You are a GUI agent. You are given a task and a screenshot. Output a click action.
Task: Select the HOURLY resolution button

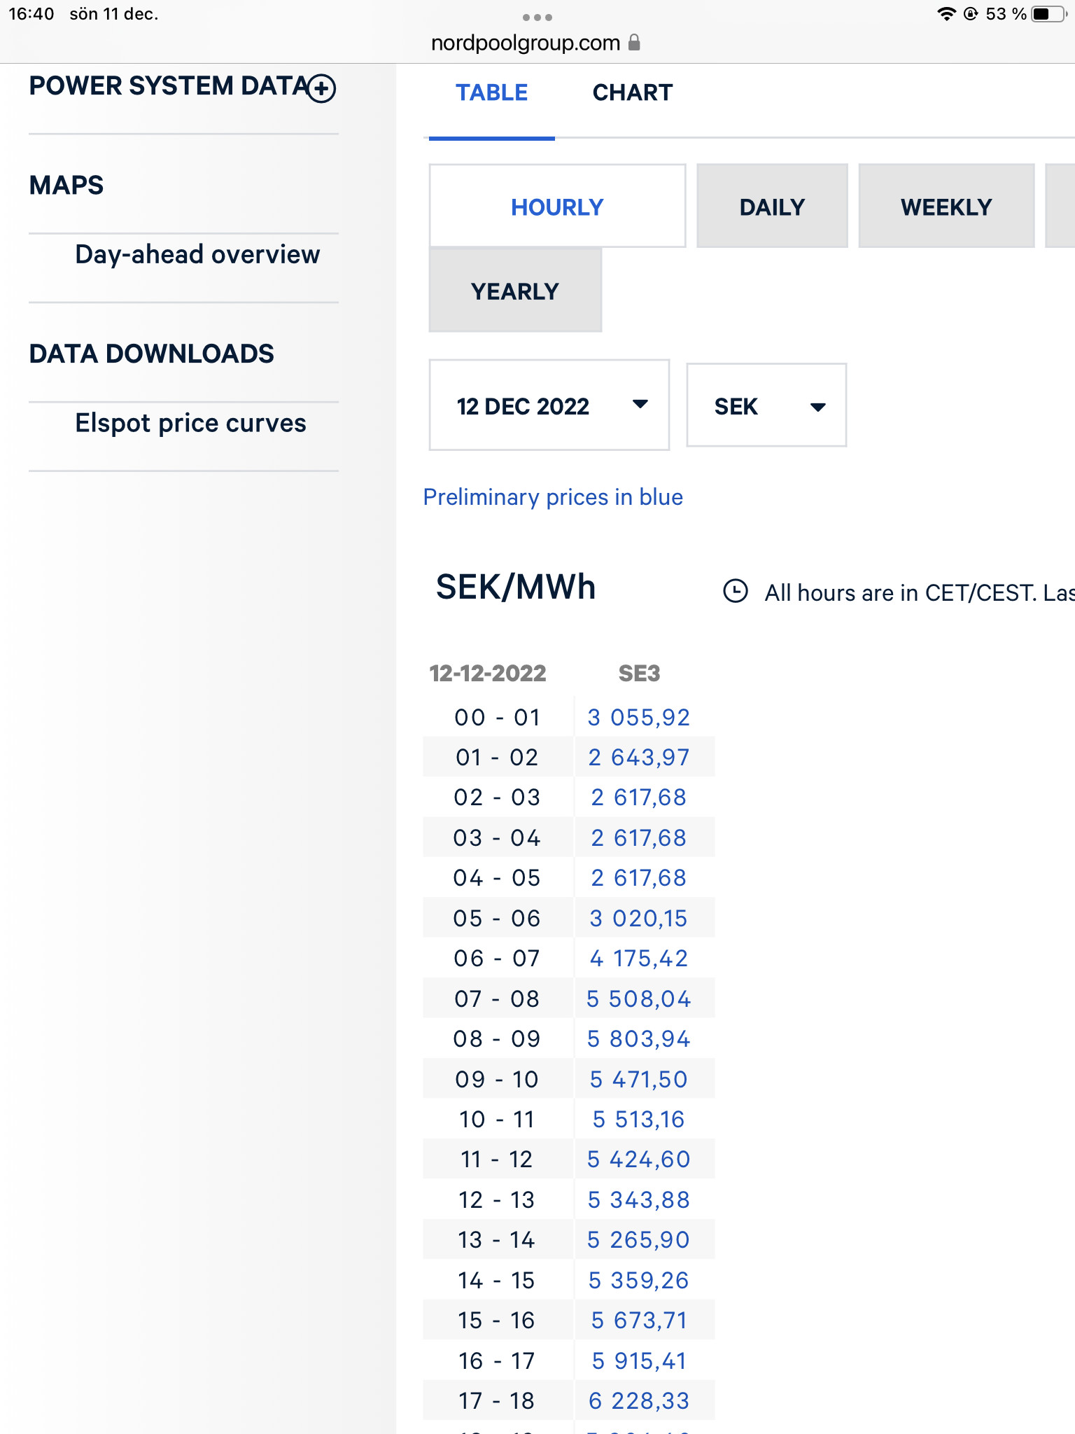coord(557,207)
